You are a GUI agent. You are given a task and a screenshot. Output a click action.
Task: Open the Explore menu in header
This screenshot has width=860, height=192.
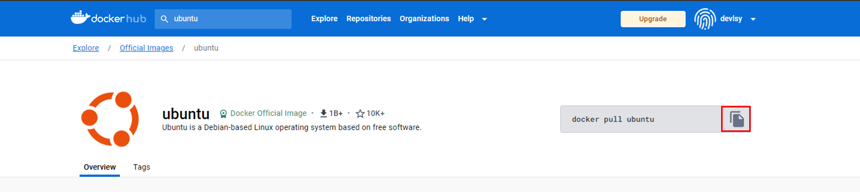coord(324,18)
